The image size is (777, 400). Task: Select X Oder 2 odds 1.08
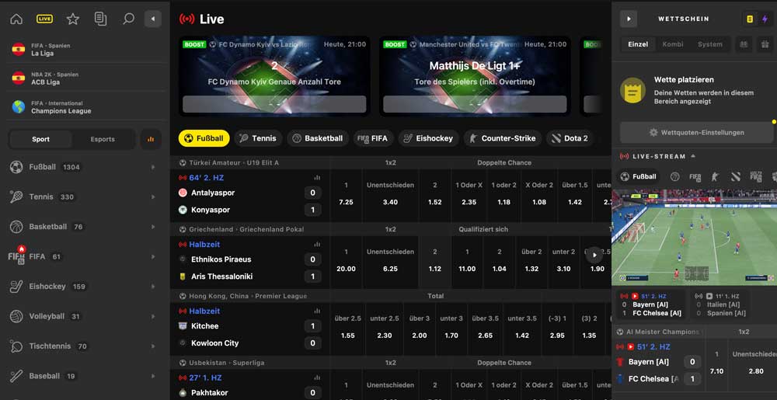click(539, 196)
